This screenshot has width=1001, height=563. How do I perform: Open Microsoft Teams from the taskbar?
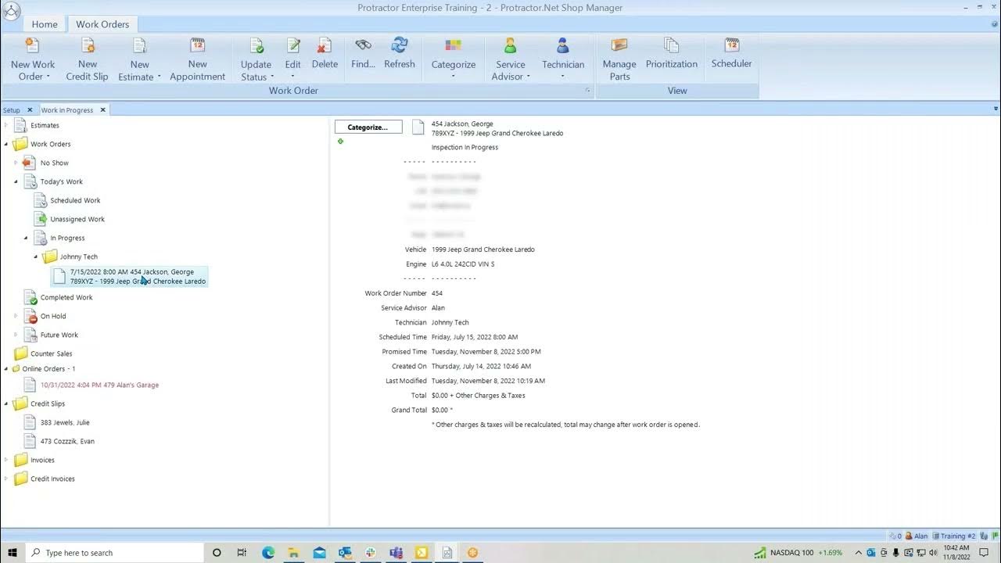click(x=396, y=553)
